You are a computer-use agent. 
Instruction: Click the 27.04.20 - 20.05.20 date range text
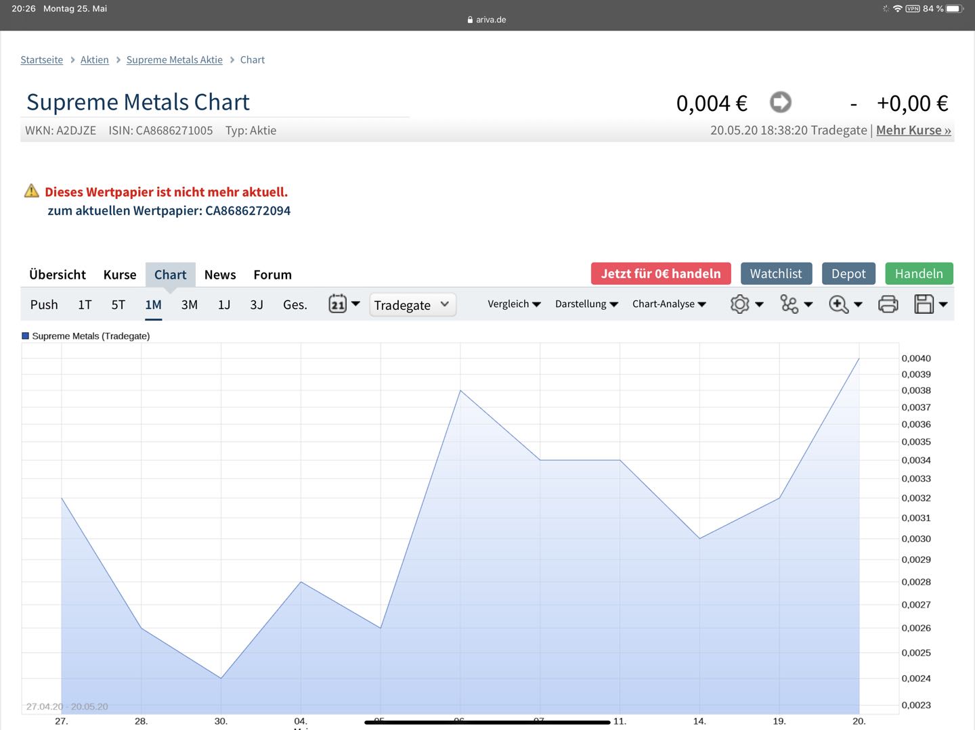pyautogui.click(x=67, y=706)
